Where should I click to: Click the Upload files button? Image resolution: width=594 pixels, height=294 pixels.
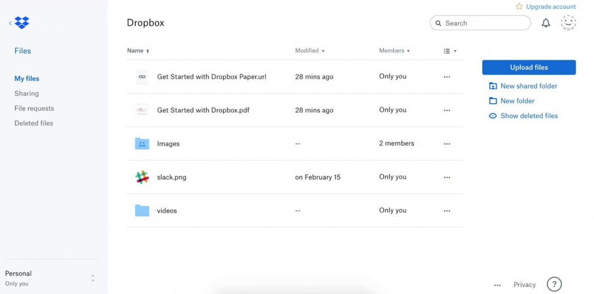point(529,67)
